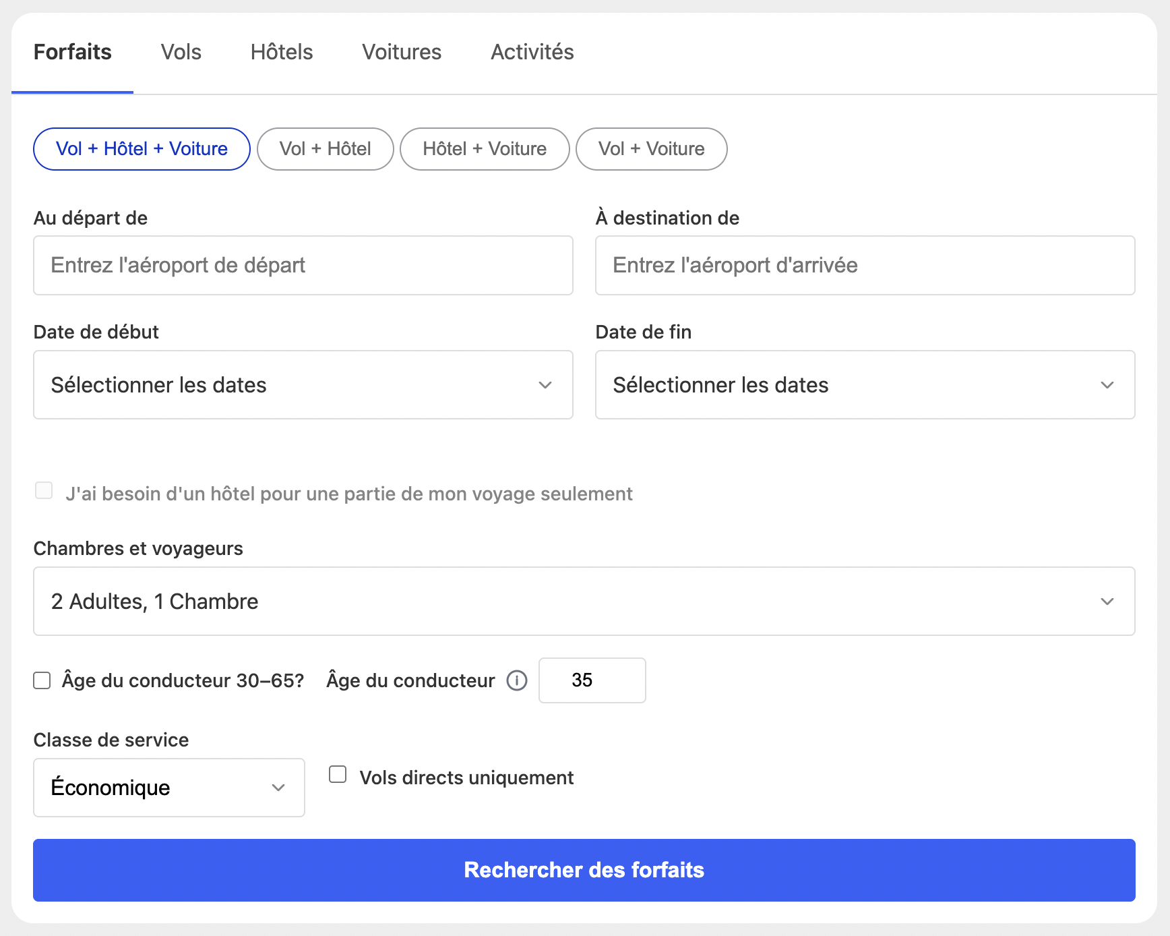
Task: Open the 'Date de fin' date selector
Action: tap(865, 384)
